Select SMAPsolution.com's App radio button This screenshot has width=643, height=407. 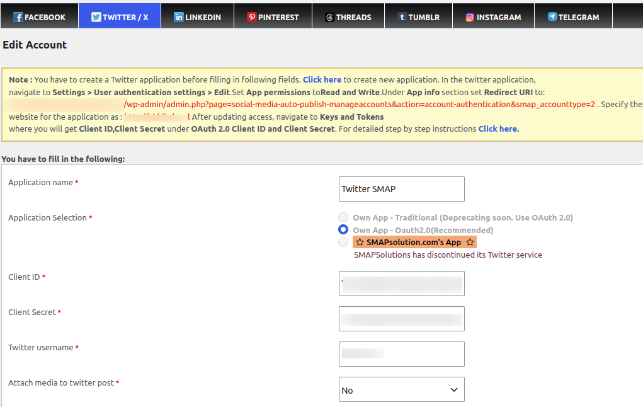pyautogui.click(x=343, y=242)
